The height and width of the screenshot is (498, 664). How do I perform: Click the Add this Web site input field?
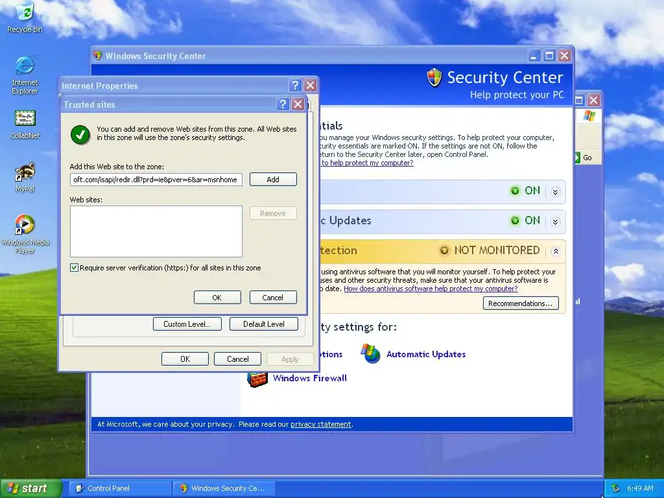[x=156, y=180]
